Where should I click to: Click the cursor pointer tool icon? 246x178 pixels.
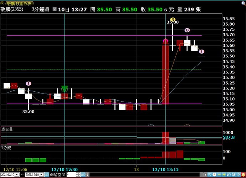(209, 174)
